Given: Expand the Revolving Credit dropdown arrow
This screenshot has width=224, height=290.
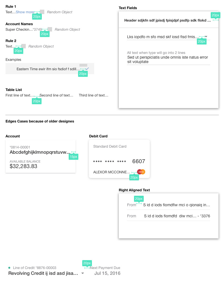Looking at the screenshot, I should point(83,273).
